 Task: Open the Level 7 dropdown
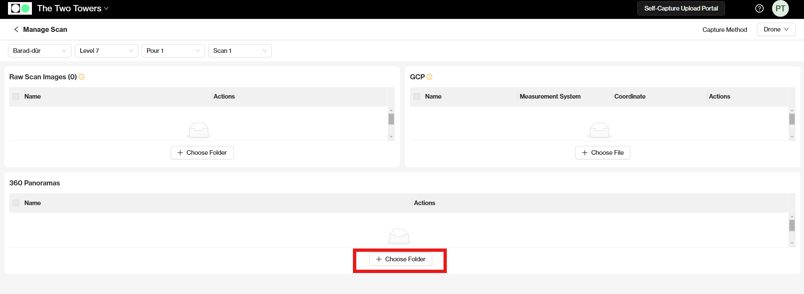point(106,51)
